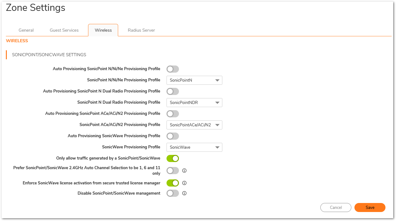396x221 pixels.
Task: Go to the Radius Server tab
Action: pos(141,30)
